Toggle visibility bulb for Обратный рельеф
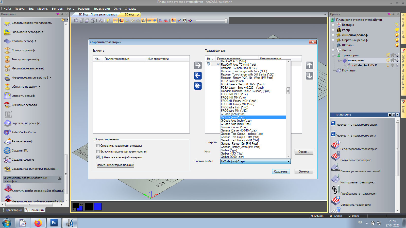Screen dimensions: 406x228 [x=397, y=40]
